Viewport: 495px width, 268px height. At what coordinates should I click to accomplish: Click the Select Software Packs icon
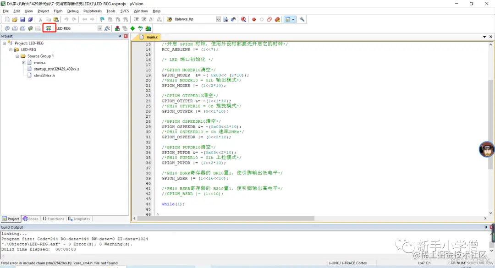141,28
